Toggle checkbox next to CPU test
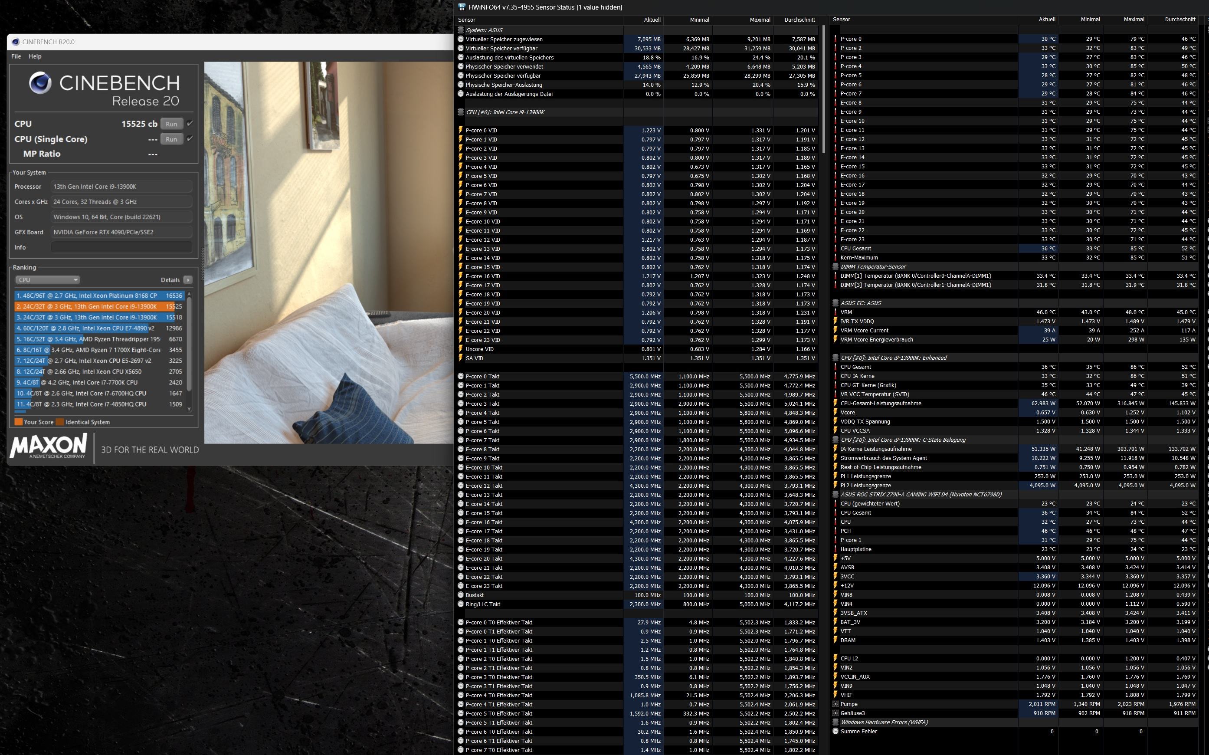Viewport: 1209px width, 755px height. [190, 123]
